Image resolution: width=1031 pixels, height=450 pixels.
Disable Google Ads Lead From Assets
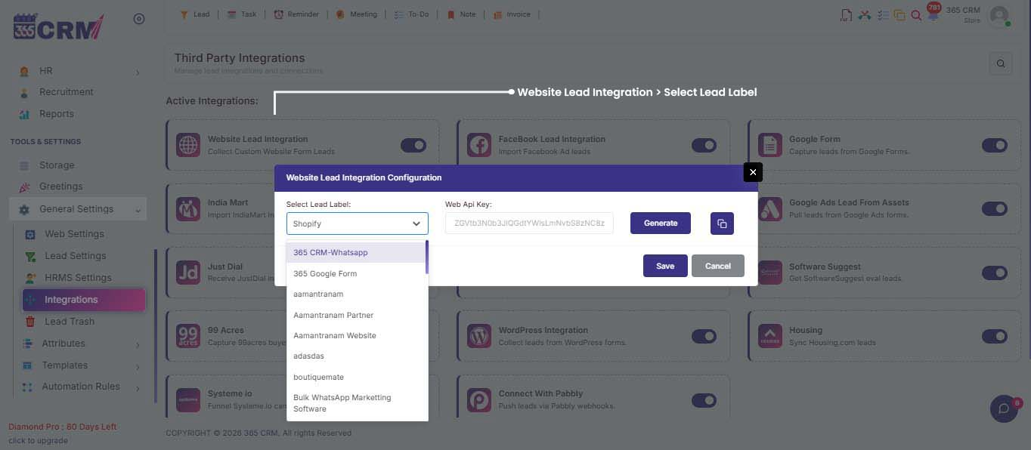(995, 208)
